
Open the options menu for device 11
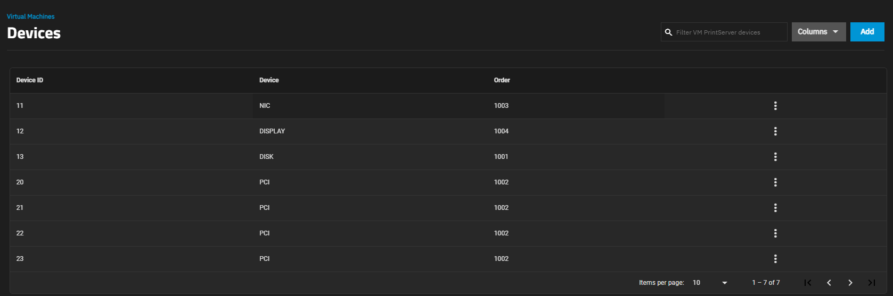(x=775, y=106)
